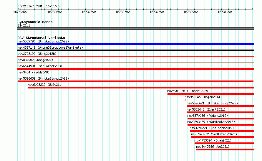
Task: Select the red nsv5951985 variant bar
Action: tap(210, 94)
